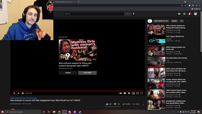Screen dimensions: 202x114
Task: Toggle the autoplay switch in player
Action: click(x=120, y=93)
